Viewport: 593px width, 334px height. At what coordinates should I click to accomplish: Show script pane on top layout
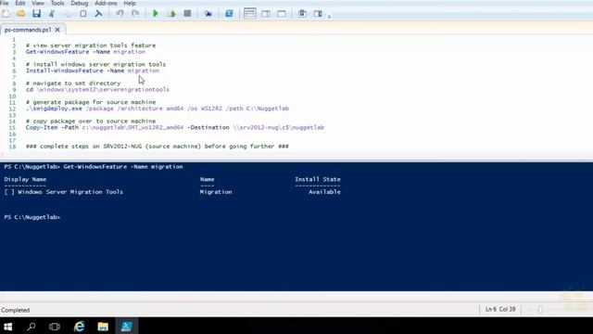[249, 14]
